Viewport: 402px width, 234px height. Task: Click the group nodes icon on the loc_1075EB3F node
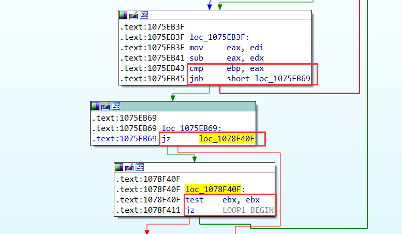(143, 15)
